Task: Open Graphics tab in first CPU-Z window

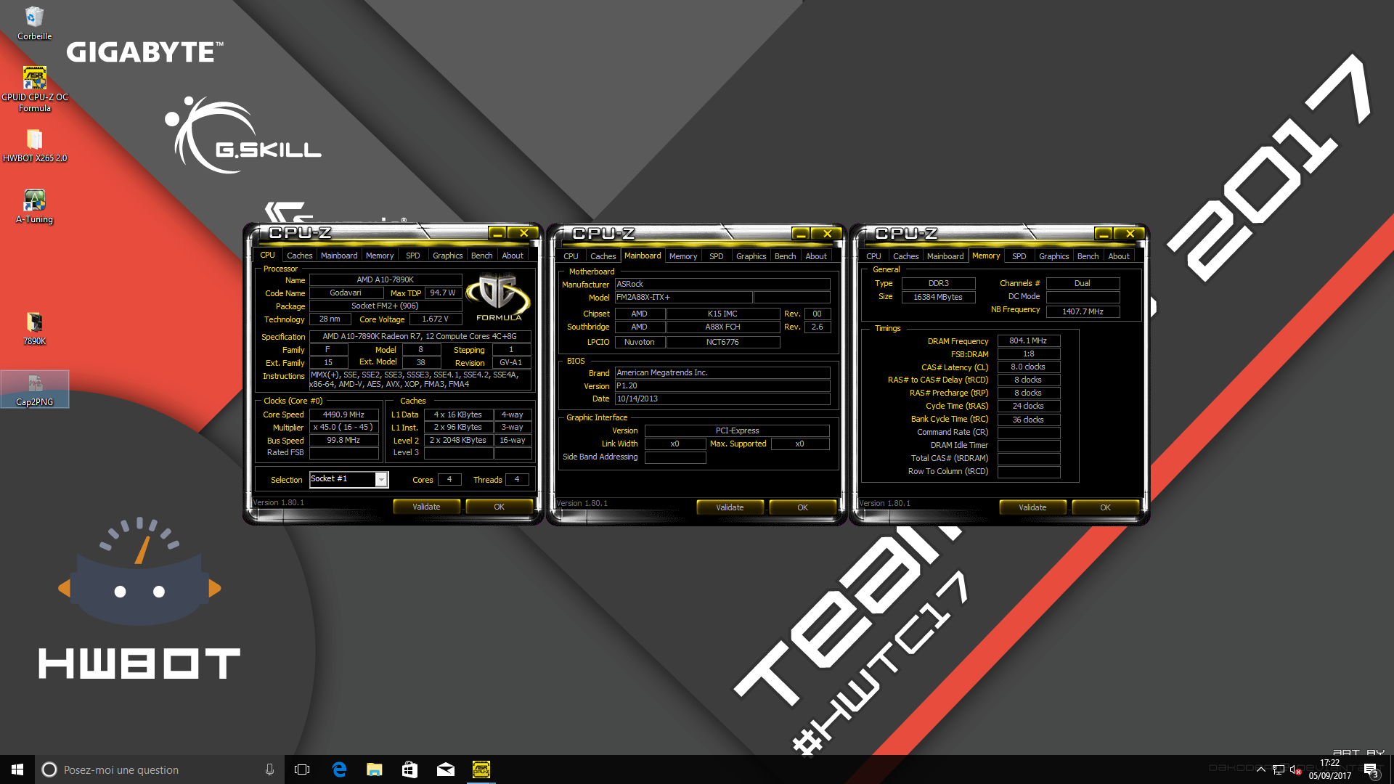Action: (447, 256)
